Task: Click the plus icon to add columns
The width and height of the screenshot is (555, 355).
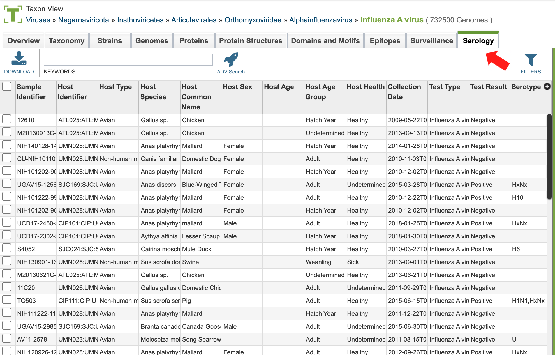Action: (x=547, y=87)
